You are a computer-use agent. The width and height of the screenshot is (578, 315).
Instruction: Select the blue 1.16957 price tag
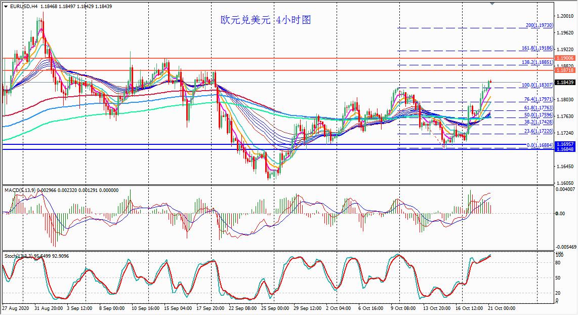pyautogui.click(x=565, y=144)
